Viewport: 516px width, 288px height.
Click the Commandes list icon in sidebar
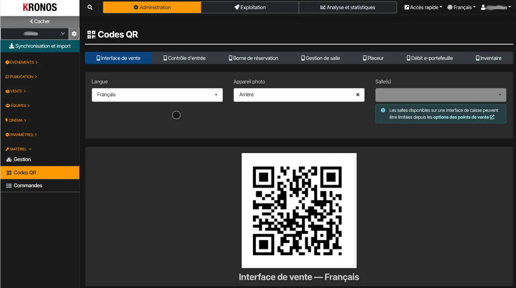pos(9,185)
